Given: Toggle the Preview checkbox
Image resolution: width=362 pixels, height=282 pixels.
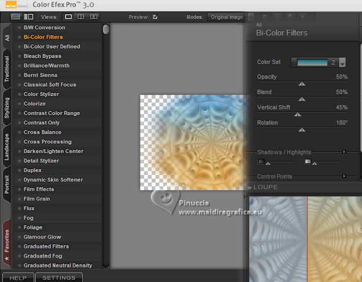Looking at the screenshot, I should coord(155,17).
